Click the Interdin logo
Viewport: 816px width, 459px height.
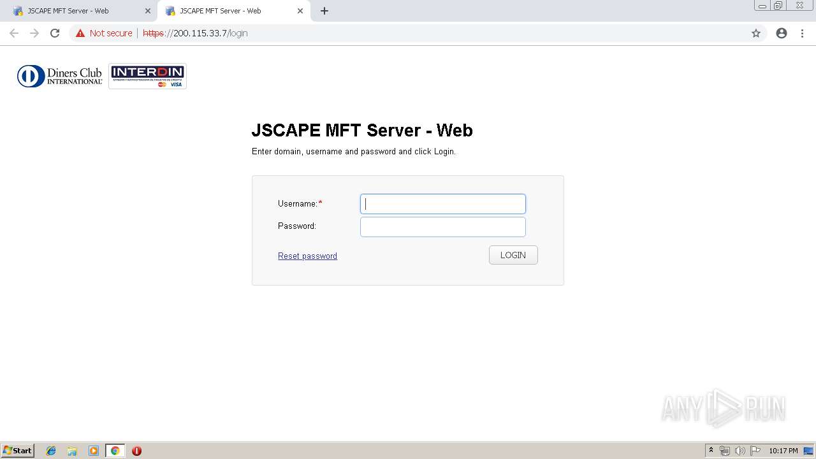click(x=147, y=76)
